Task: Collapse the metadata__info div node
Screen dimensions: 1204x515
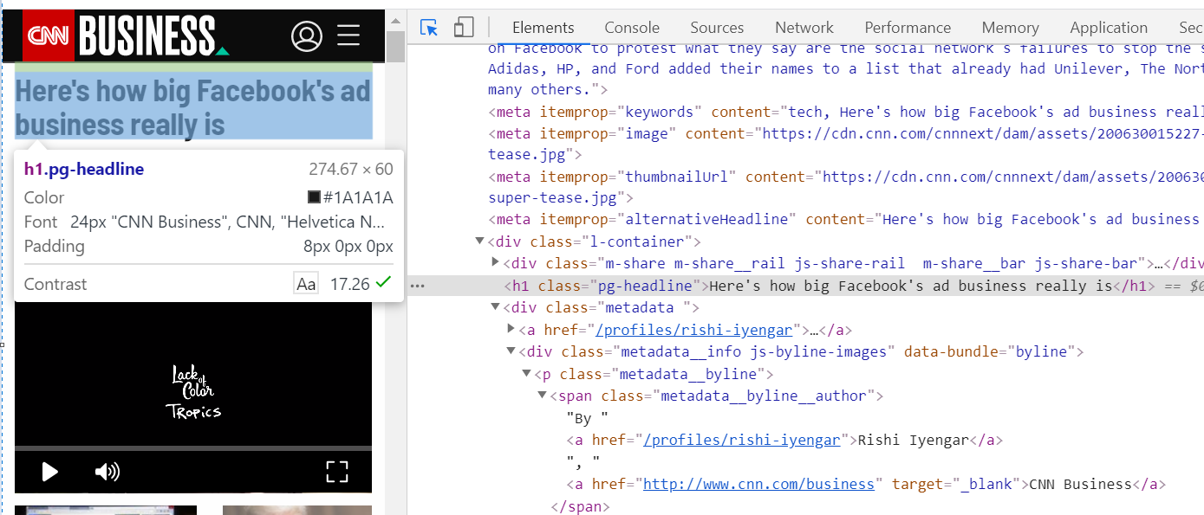Action: coord(511,351)
